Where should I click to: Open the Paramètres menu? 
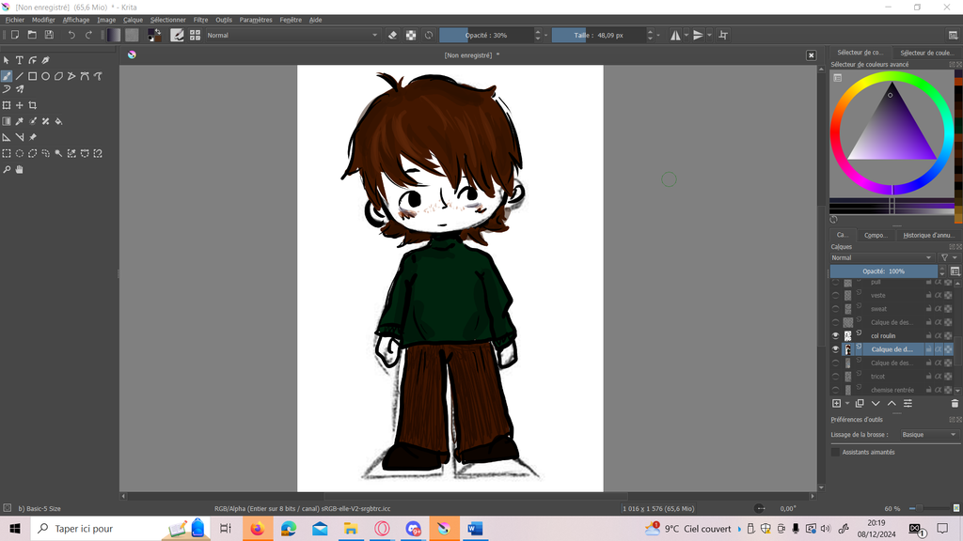(256, 20)
